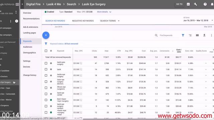Open Devices in side menu
Image resolution: width=214 pixels, height=120 pixels.
pyautogui.click(x=26, y=67)
